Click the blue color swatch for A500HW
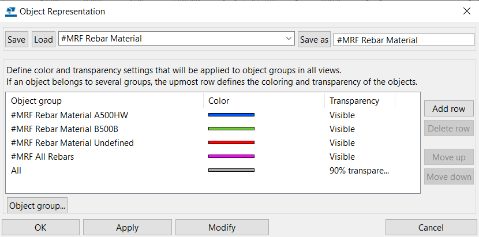Image resolution: width=479 pixels, height=237 pixels. (231, 115)
